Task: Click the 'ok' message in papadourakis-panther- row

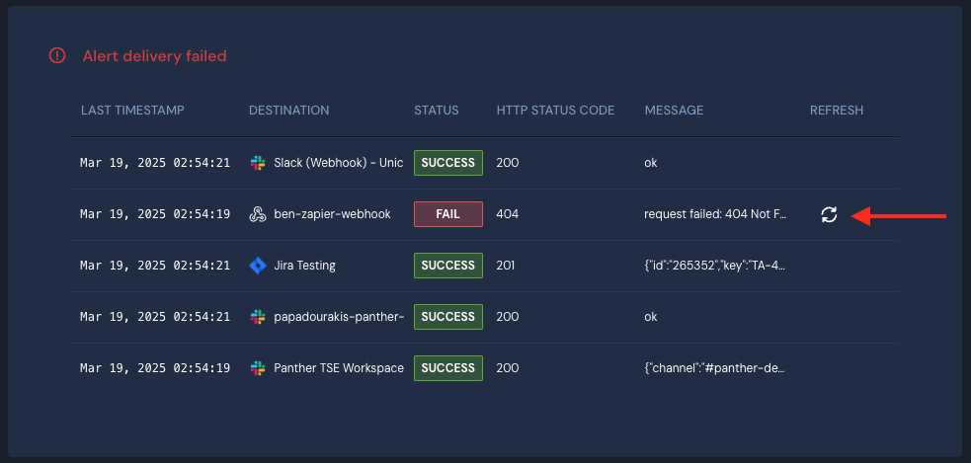Action: click(651, 317)
